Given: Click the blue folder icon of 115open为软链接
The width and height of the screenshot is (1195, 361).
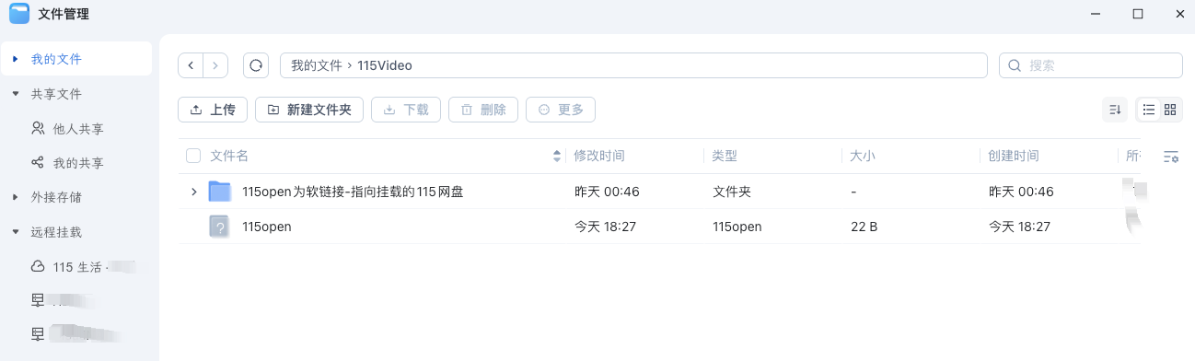Looking at the screenshot, I should 219,192.
